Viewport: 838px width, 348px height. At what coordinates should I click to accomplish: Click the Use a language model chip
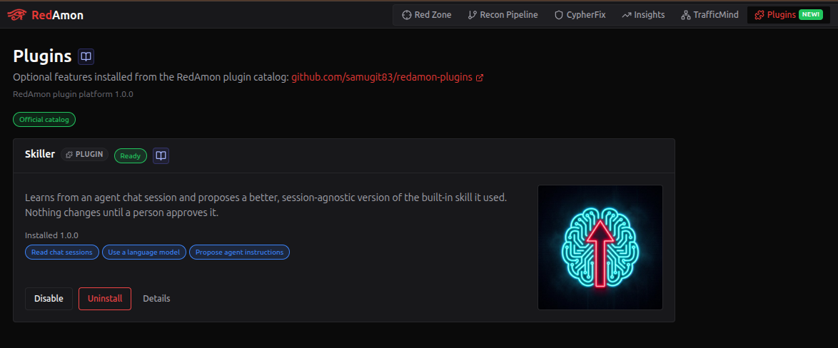144,252
